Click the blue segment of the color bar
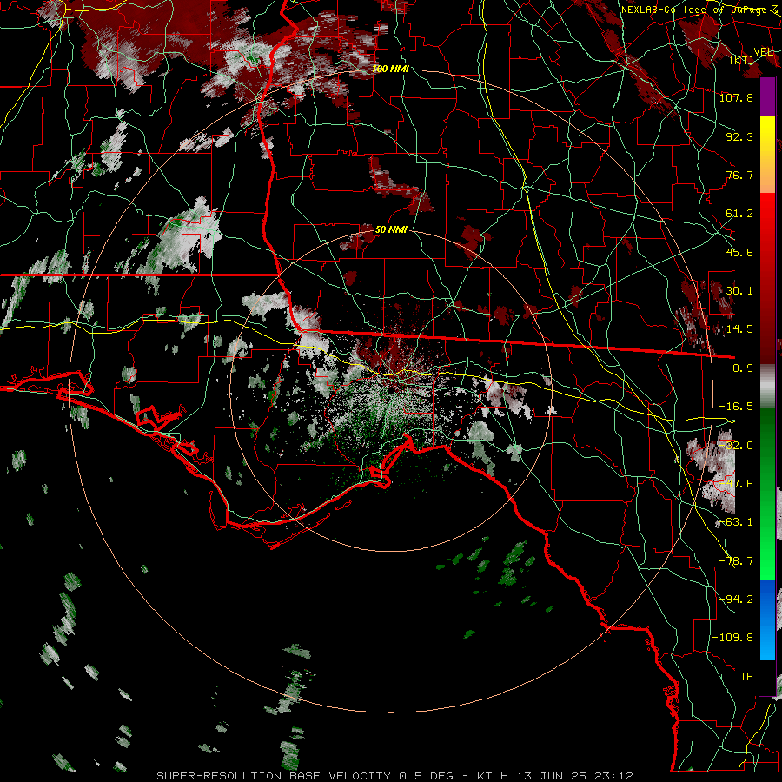Image resolution: width=782 pixels, height=782 pixels. pos(767,620)
